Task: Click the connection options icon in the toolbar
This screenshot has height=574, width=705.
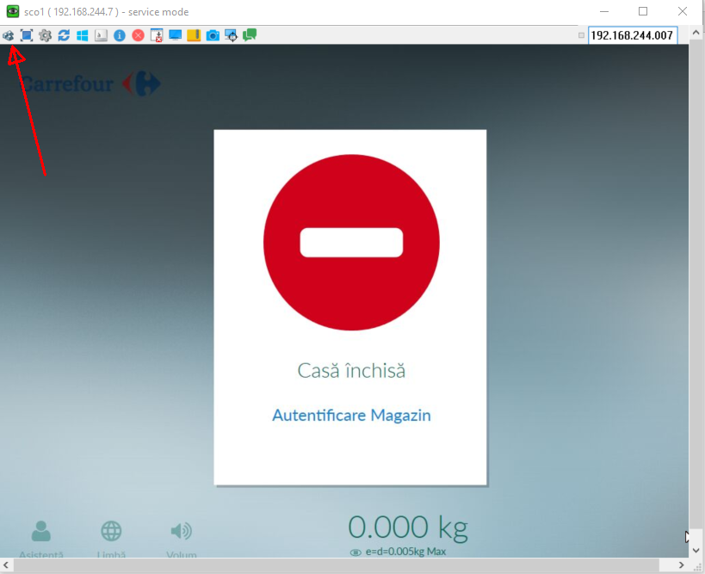Action: point(8,35)
